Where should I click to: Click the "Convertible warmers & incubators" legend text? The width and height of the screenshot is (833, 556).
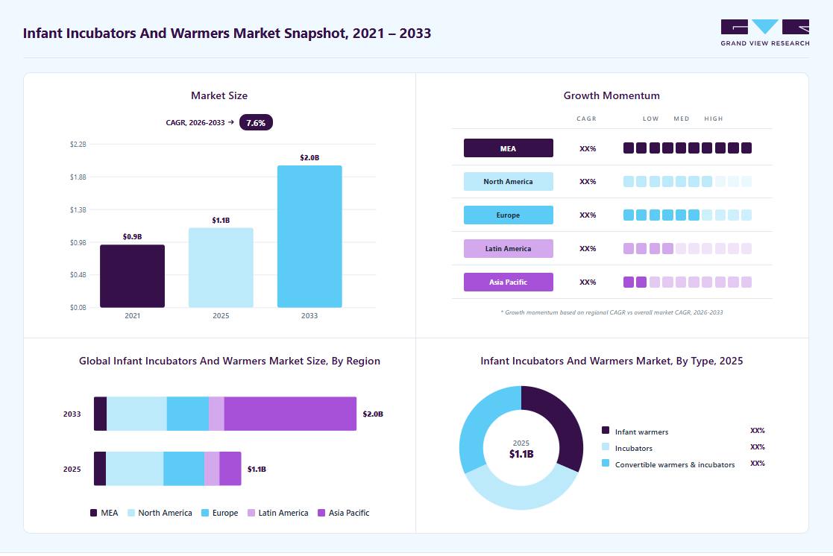675,464
